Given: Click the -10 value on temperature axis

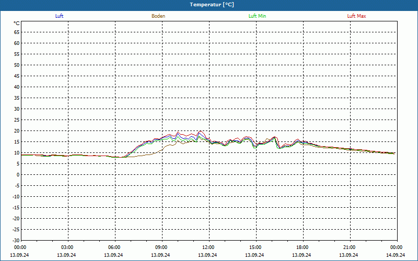Looking at the screenshot, I should point(16,197).
